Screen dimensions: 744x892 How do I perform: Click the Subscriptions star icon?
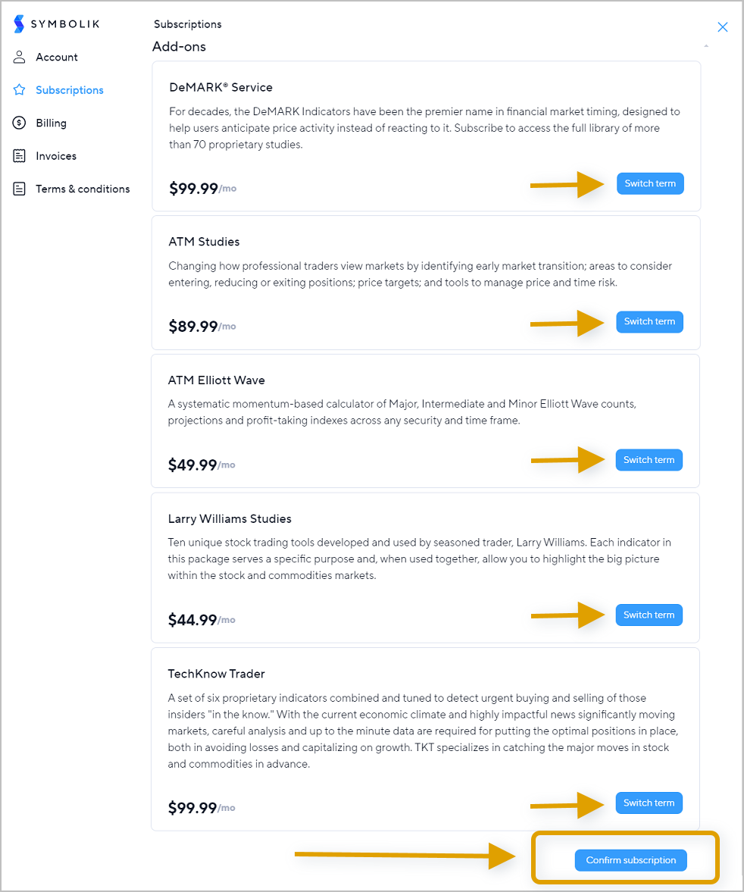[20, 90]
